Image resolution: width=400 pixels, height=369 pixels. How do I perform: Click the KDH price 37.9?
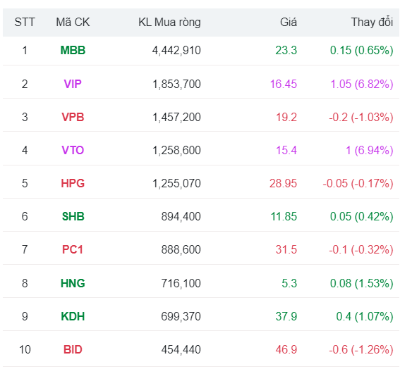pos(286,316)
